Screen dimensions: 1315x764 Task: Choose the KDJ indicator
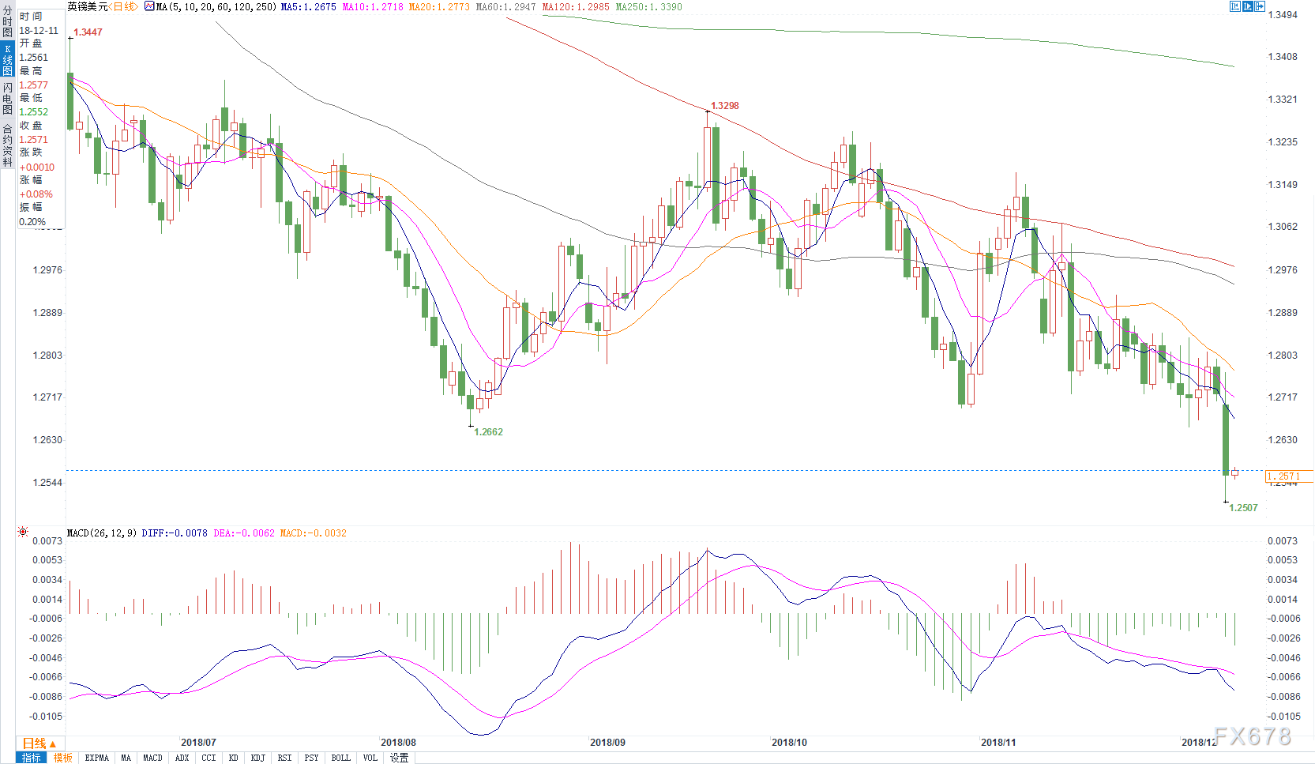pyautogui.click(x=257, y=758)
